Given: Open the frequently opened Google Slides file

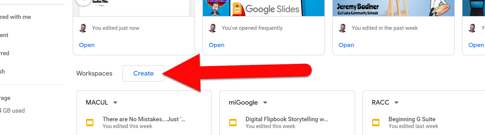Looking at the screenshot, I should click(216, 45).
